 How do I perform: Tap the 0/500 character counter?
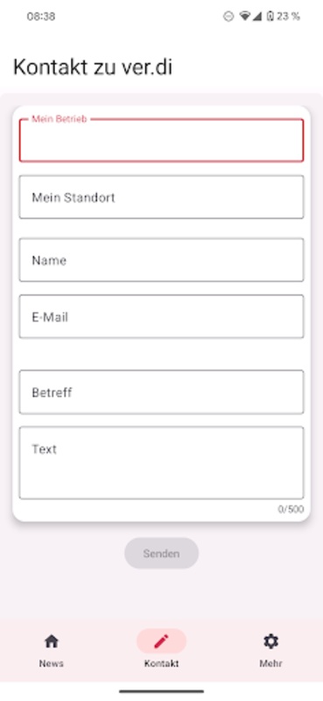[291, 509]
